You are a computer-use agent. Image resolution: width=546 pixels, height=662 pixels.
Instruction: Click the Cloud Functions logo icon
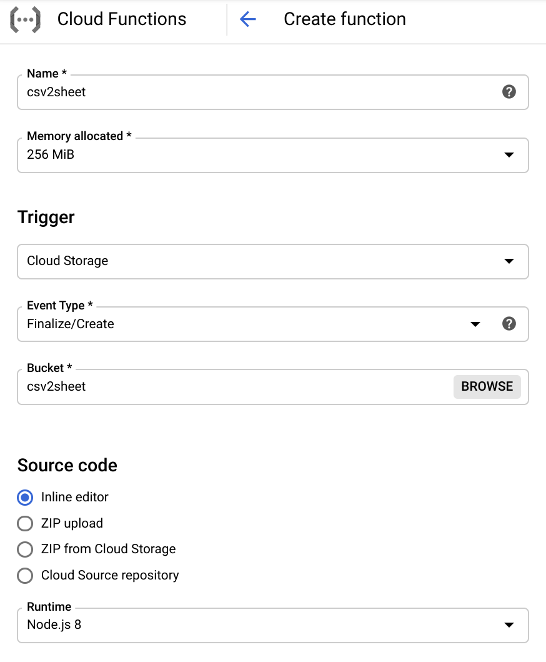26,19
